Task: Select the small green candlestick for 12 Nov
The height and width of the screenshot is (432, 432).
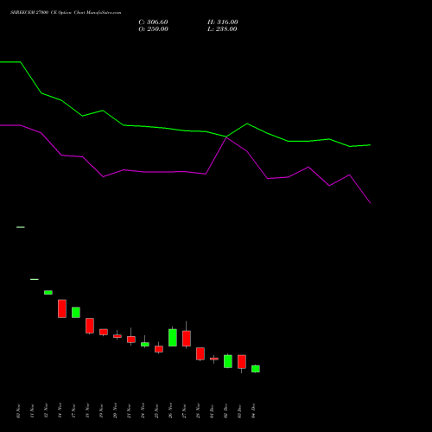Action: pyautogui.click(x=48, y=293)
